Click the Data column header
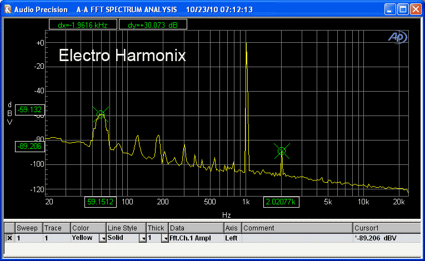This screenshot has width=425, height=261. [x=196, y=228]
